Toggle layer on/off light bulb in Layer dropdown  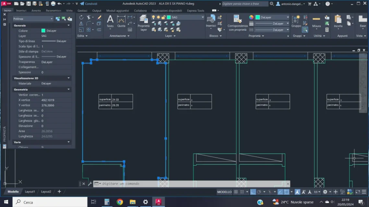[153, 17]
